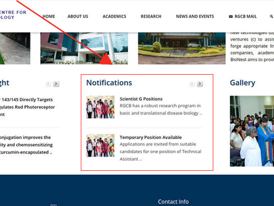
Task: Open the RESEARCH menu
Action: tap(151, 16)
